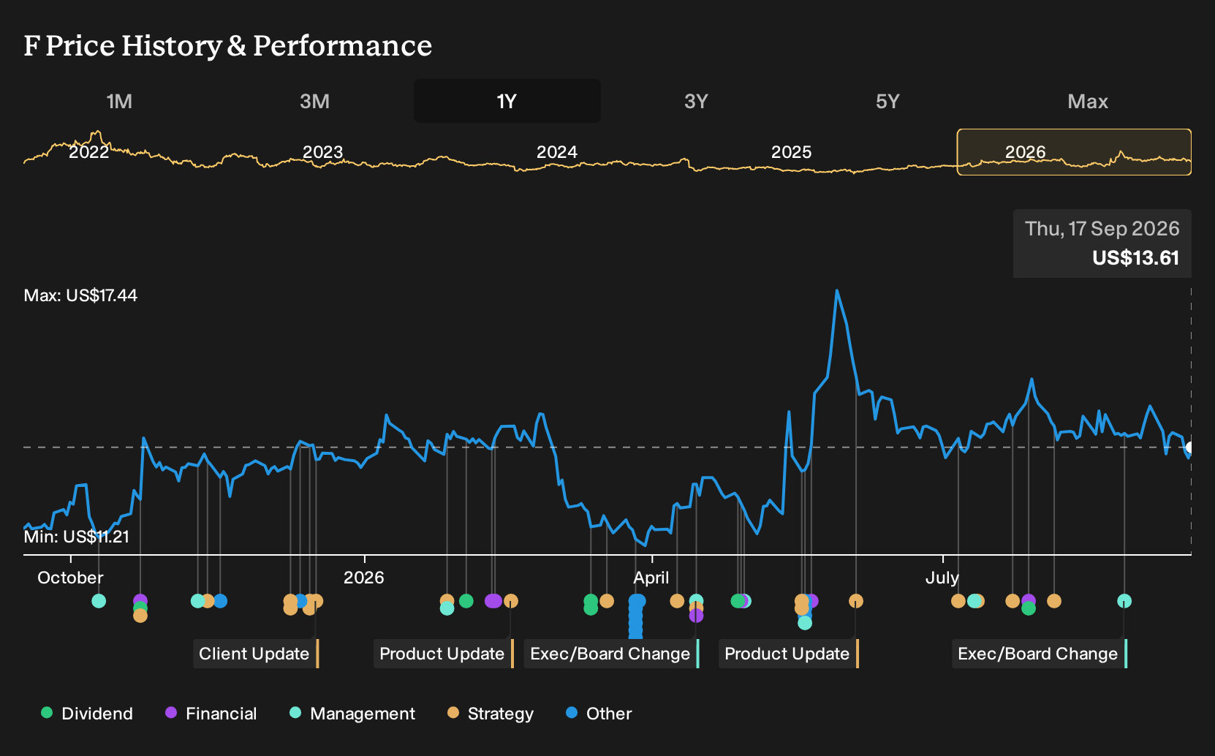Toggle the Other legend filter

point(599,714)
